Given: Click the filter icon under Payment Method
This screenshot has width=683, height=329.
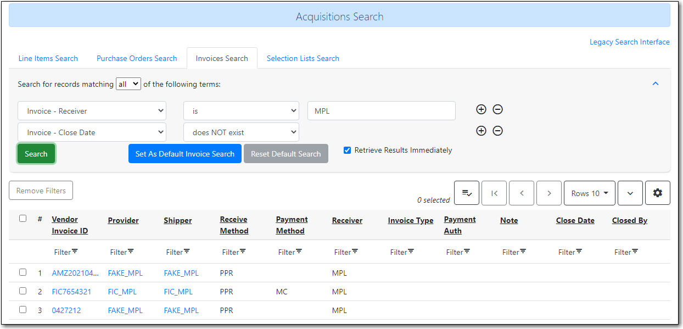Looking at the screenshot, I should pyautogui.click(x=298, y=252).
